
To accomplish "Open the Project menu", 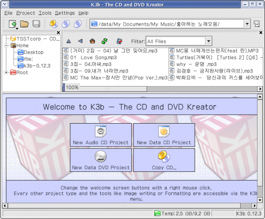I will pos(26,13).
